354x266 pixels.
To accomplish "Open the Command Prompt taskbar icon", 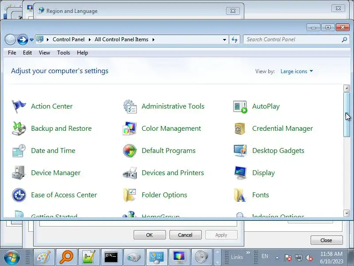I will point(112,257).
